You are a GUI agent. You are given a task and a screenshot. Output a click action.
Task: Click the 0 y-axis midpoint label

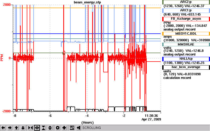tap(10, 58)
